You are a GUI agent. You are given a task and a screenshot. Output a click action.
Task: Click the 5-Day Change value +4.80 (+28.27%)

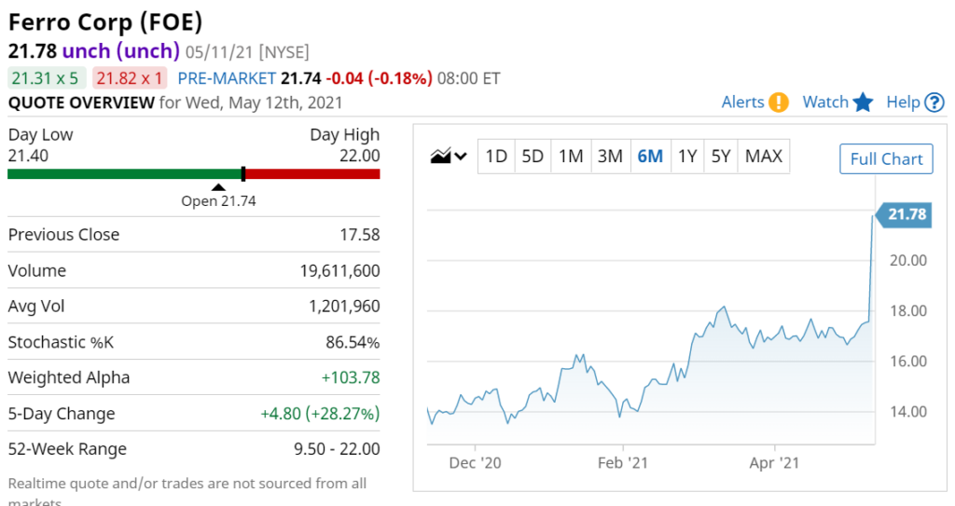pyautogui.click(x=321, y=414)
